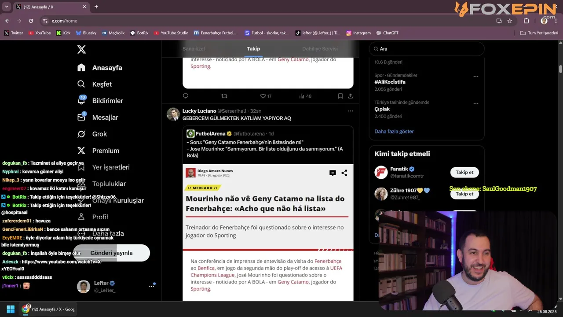Image resolution: width=563 pixels, height=317 pixels.
Task: Switch to Dahiliye Servisi tab
Action: (x=320, y=49)
